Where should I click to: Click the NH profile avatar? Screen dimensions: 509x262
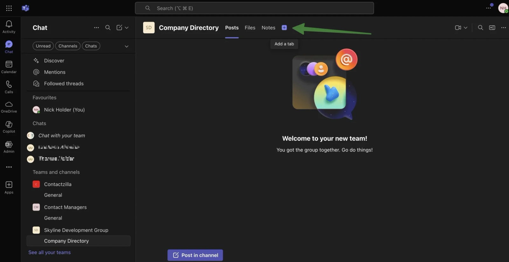(x=503, y=8)
